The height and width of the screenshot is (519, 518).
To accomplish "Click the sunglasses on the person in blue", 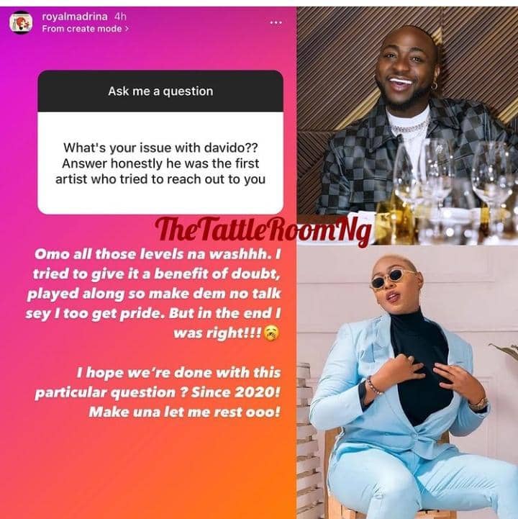I will [x=392, y=279].
